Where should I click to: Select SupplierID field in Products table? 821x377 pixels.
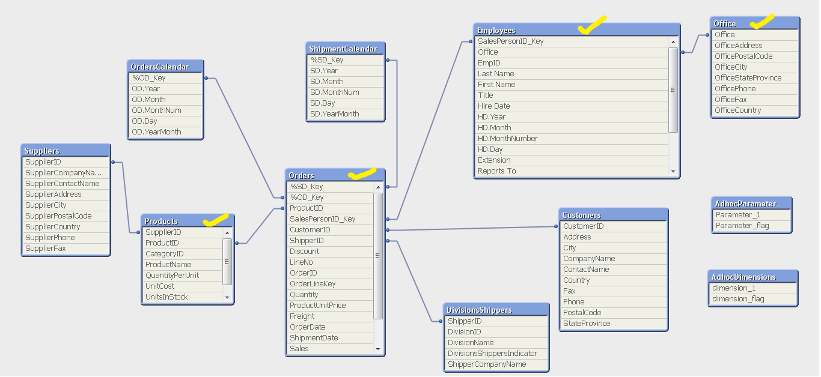[183, 232]
